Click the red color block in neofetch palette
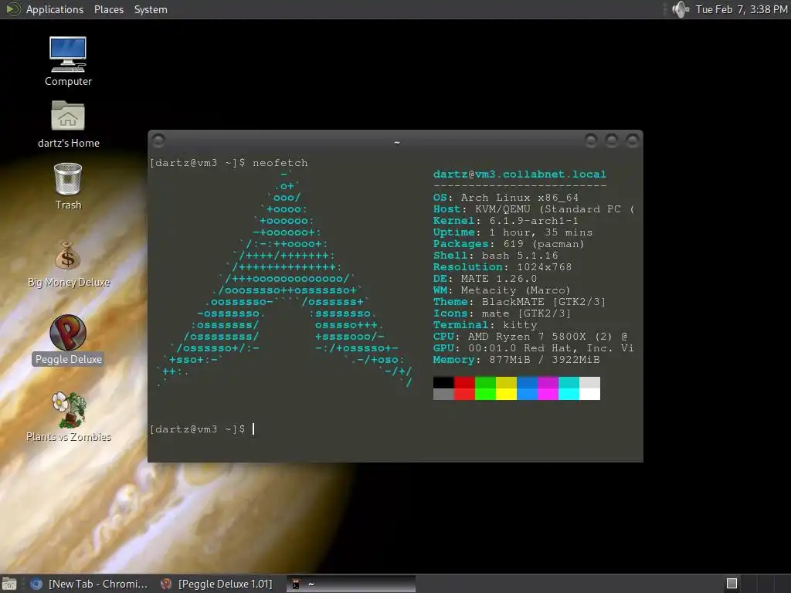This screenshot has width=791, height=593. point(464,388)
